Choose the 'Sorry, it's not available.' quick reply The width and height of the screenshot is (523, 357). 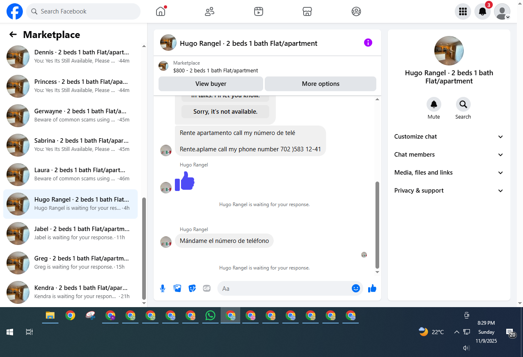click(x=226, y=112)
